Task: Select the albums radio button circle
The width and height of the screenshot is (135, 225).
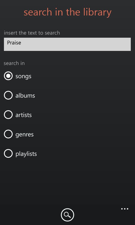Action: coord(8,95)
